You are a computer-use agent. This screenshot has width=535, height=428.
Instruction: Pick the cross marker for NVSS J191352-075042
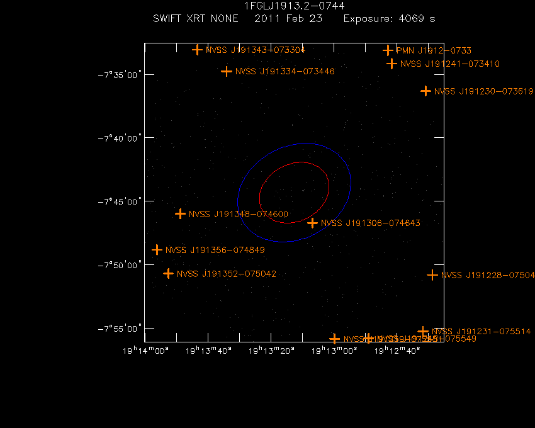(x=168, y=273)
